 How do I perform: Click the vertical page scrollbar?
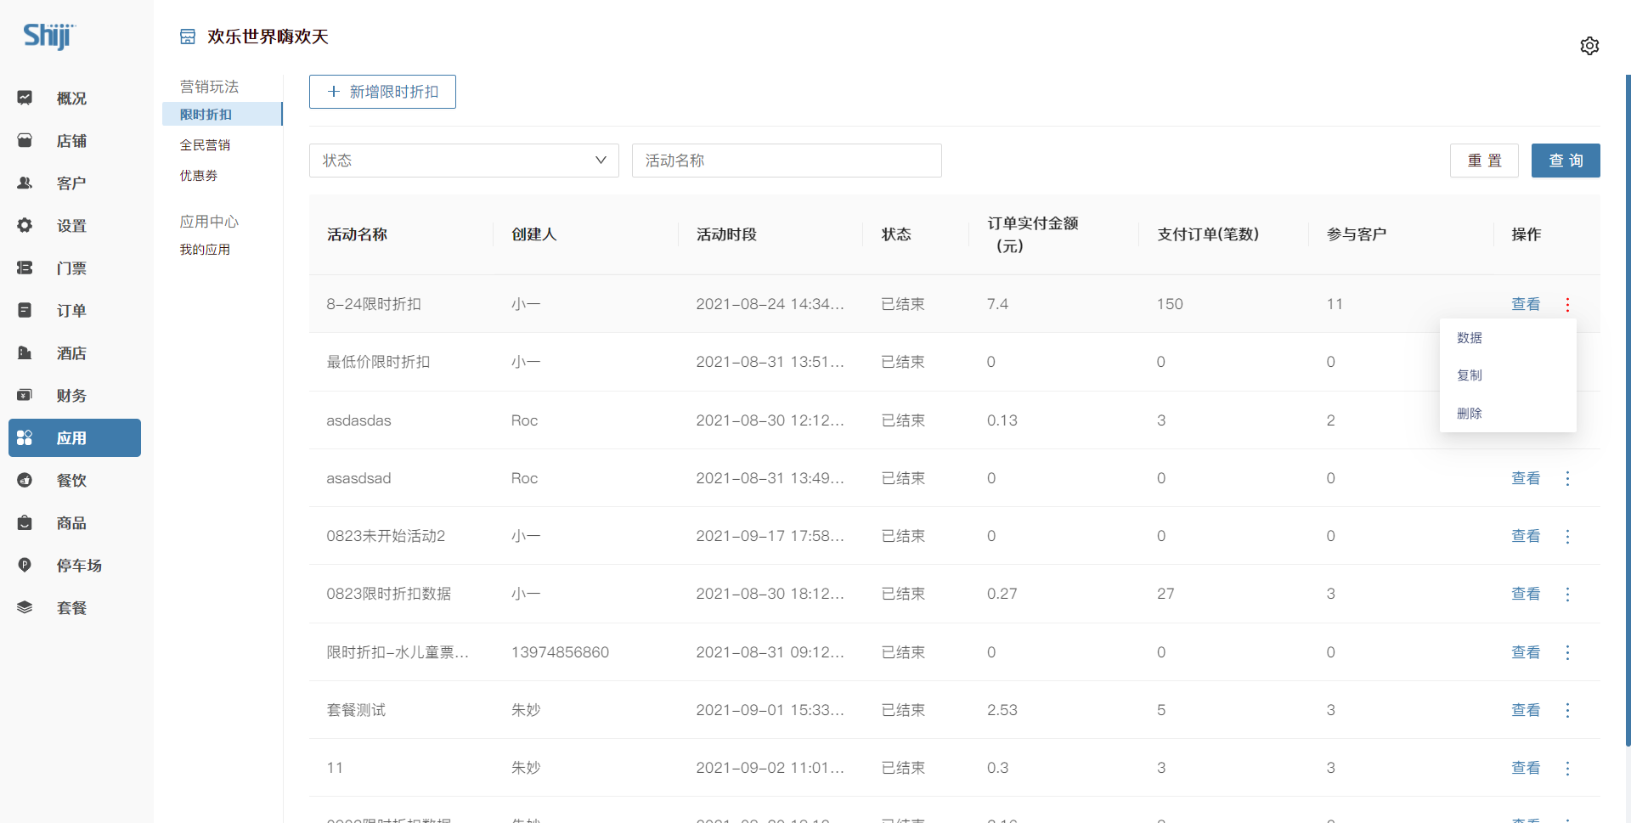[x=1628, y=410]
